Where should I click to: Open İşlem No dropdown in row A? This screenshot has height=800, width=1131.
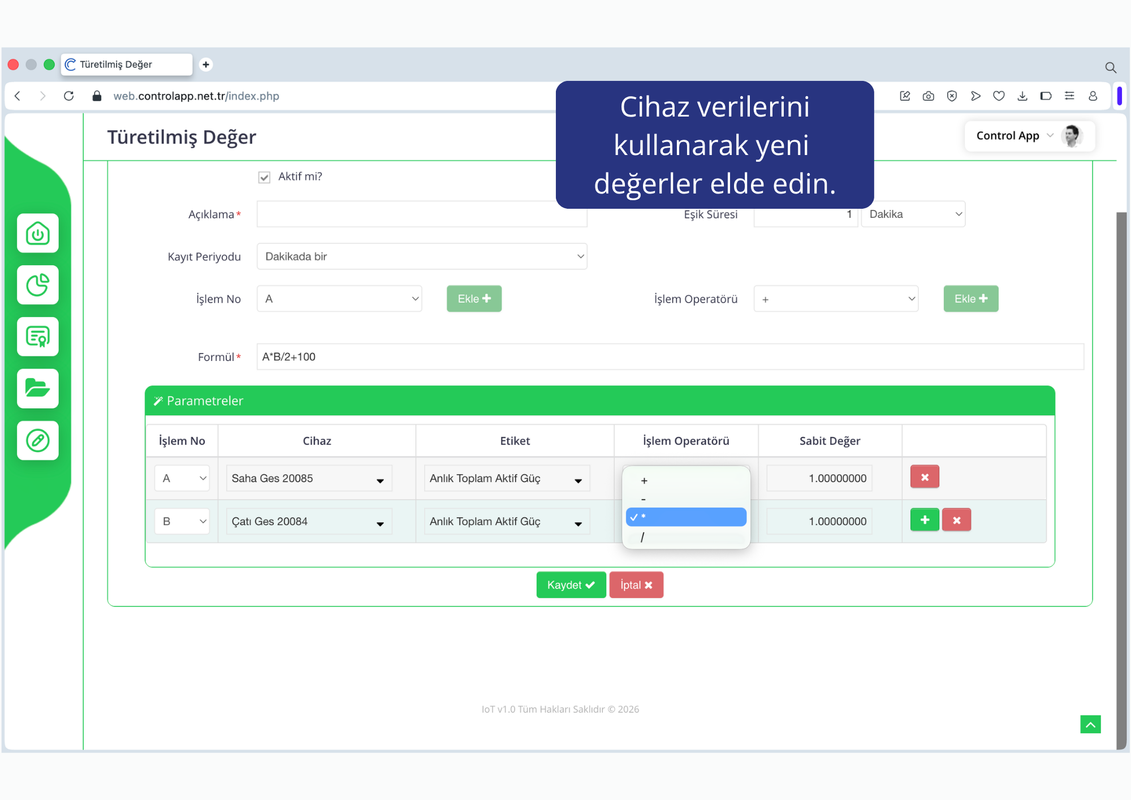pyautogui.click(x=182, y=478)
